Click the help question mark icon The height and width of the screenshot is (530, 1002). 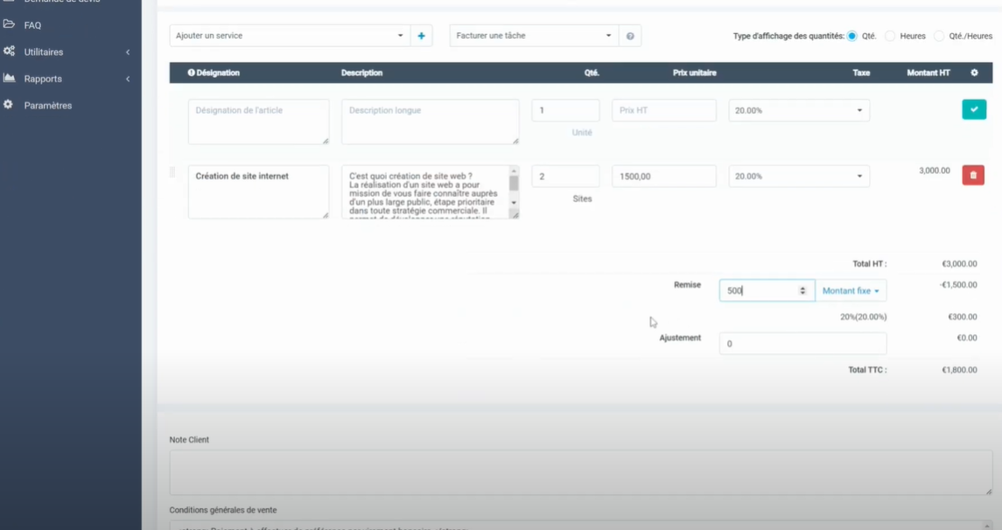630,36
